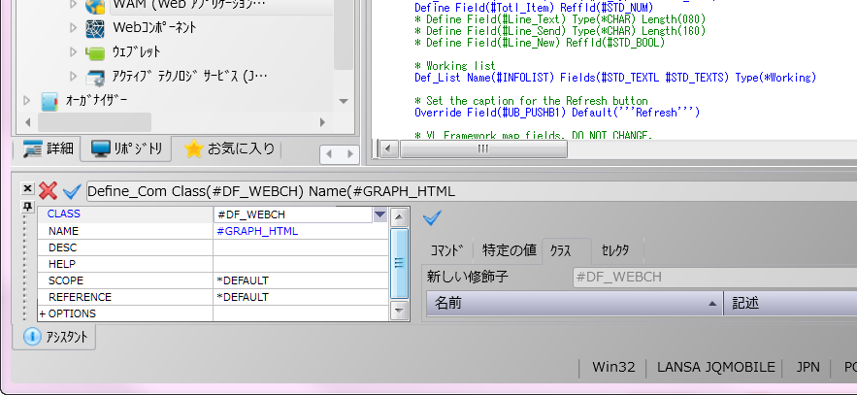Switch to the リポジトリ tab
The width and height of the screenshot is (857, 395).
point(126,148)
